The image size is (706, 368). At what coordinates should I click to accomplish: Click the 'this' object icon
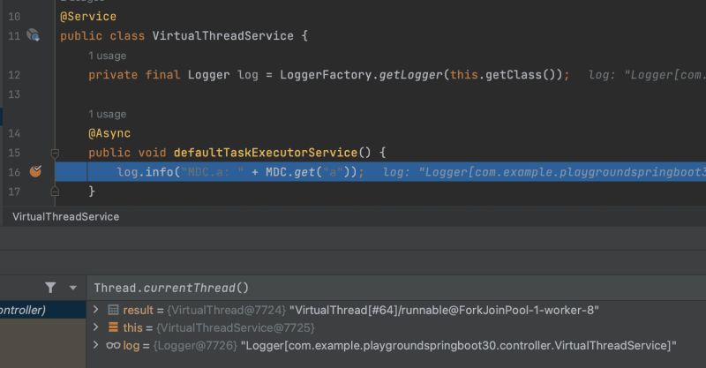point(114,327)
